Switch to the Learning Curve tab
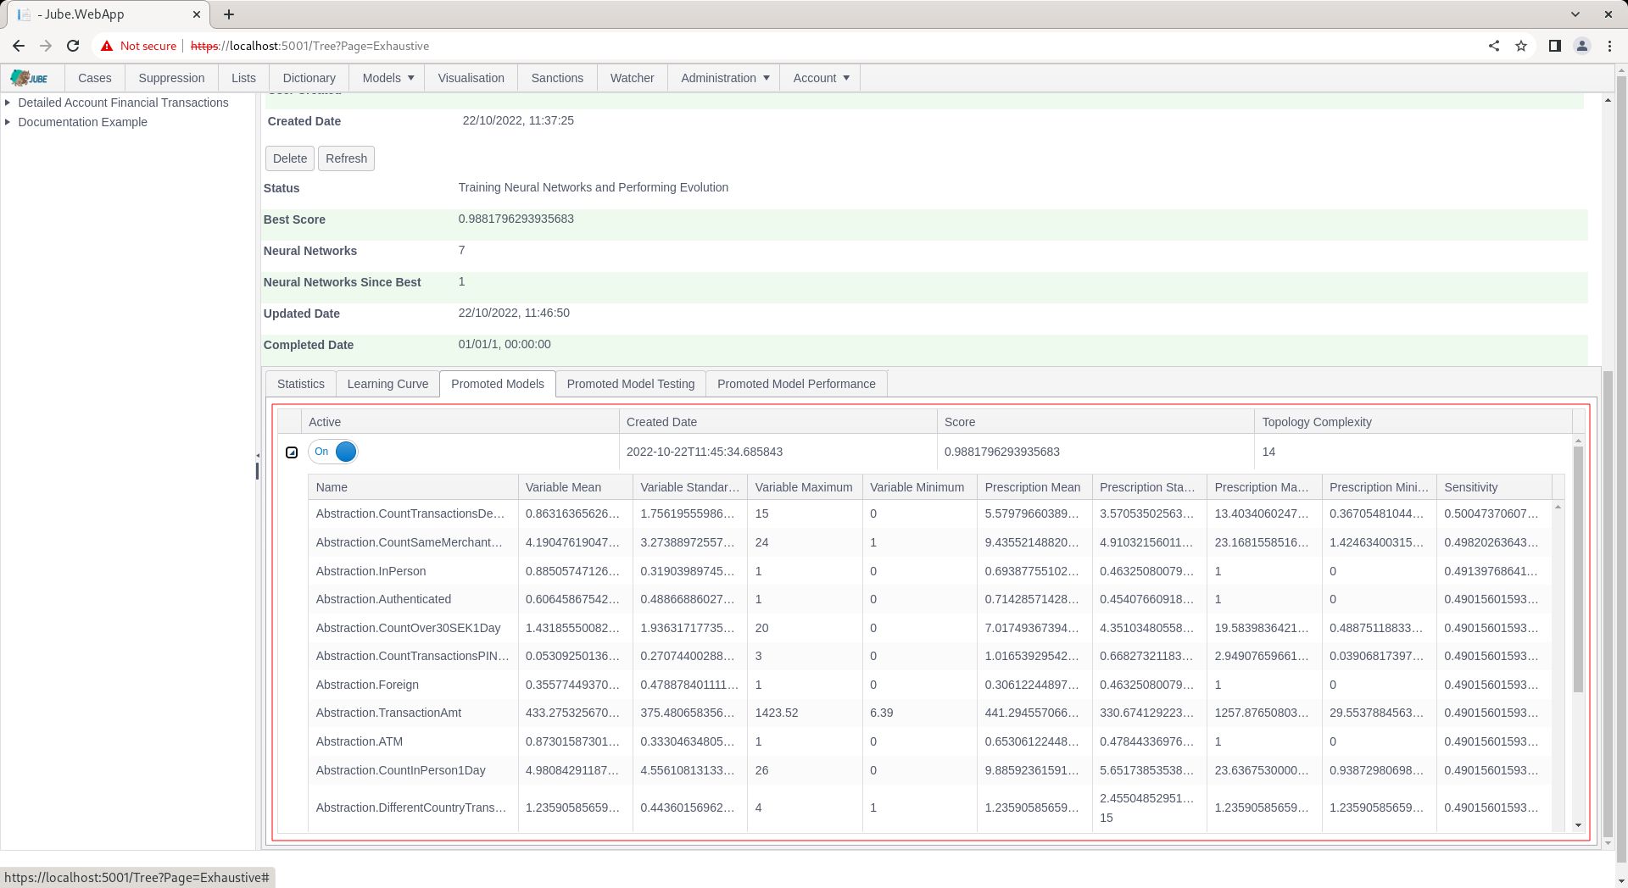The image size is (1628, 888). [x=387, y=384]
